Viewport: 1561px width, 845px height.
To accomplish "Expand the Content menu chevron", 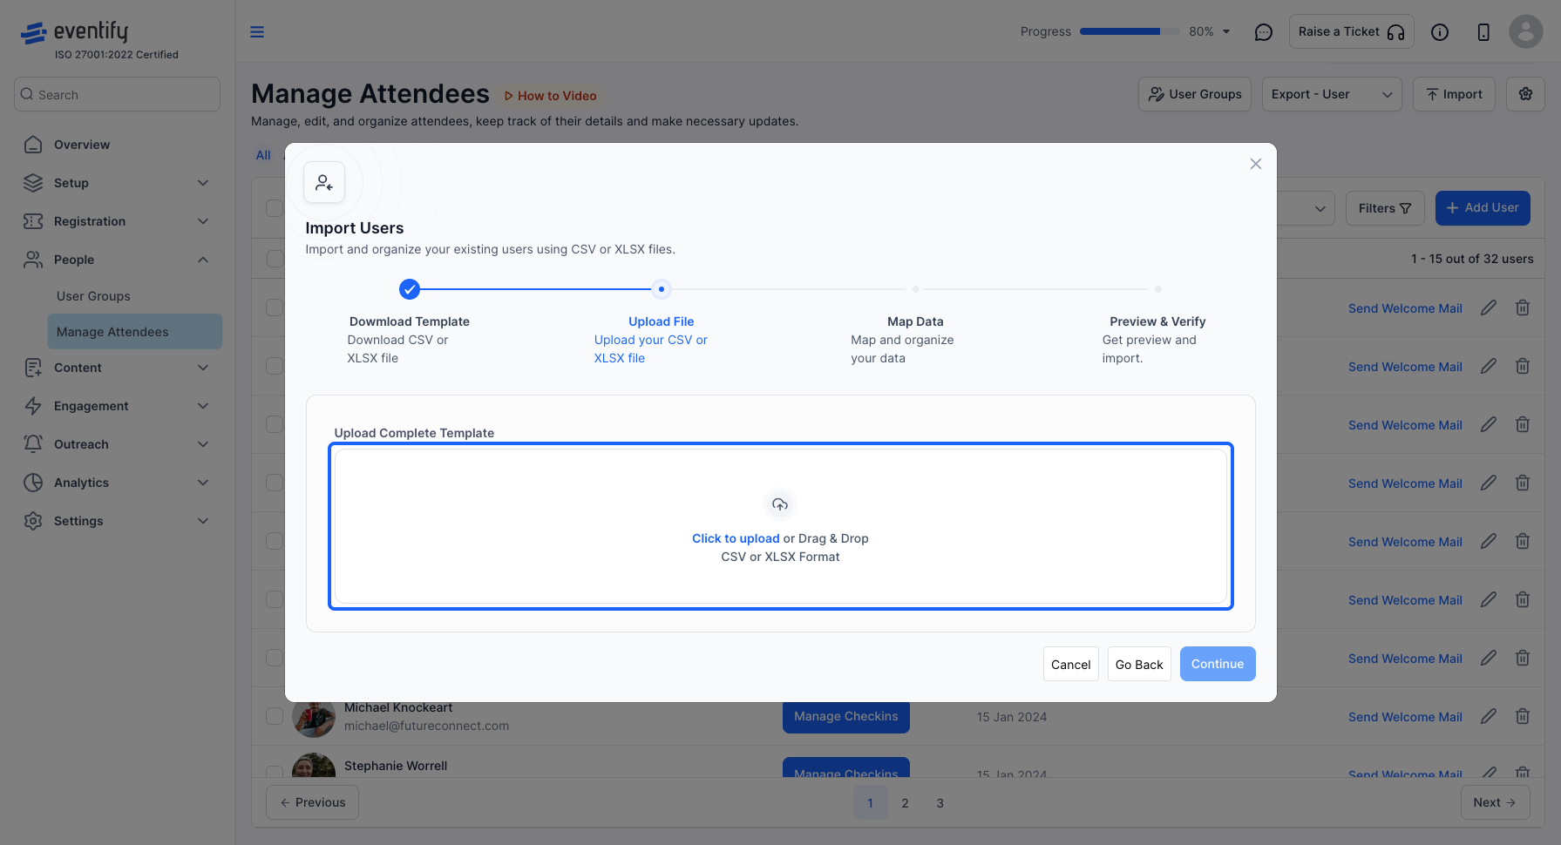I will click(x=203, y=368).
